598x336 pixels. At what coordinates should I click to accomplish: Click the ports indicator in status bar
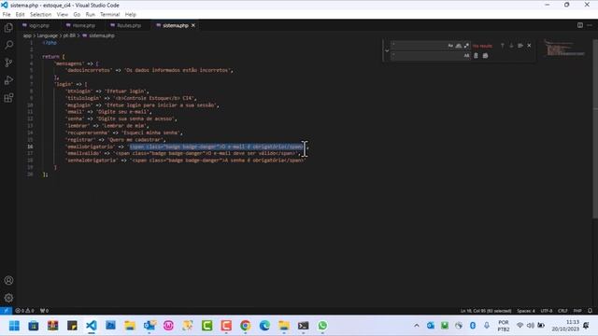coord(44,311)
